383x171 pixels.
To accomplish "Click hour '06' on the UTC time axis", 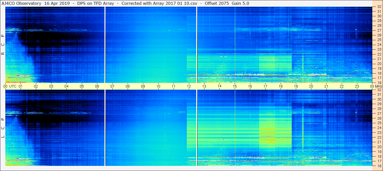I will click(97, 86).
